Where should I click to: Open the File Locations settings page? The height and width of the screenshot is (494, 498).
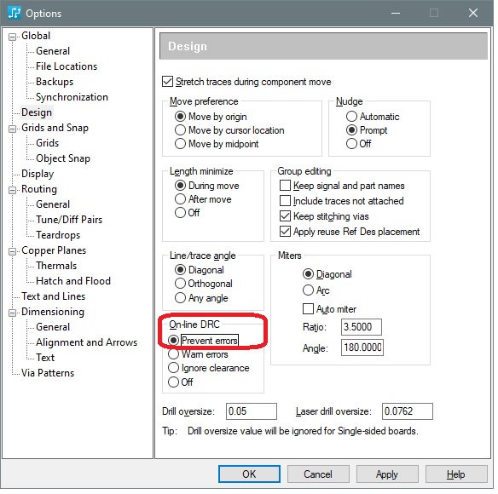67,66
